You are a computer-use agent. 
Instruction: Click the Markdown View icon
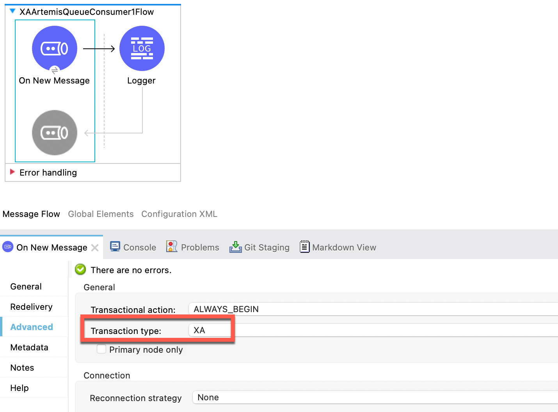coord(304,247)
